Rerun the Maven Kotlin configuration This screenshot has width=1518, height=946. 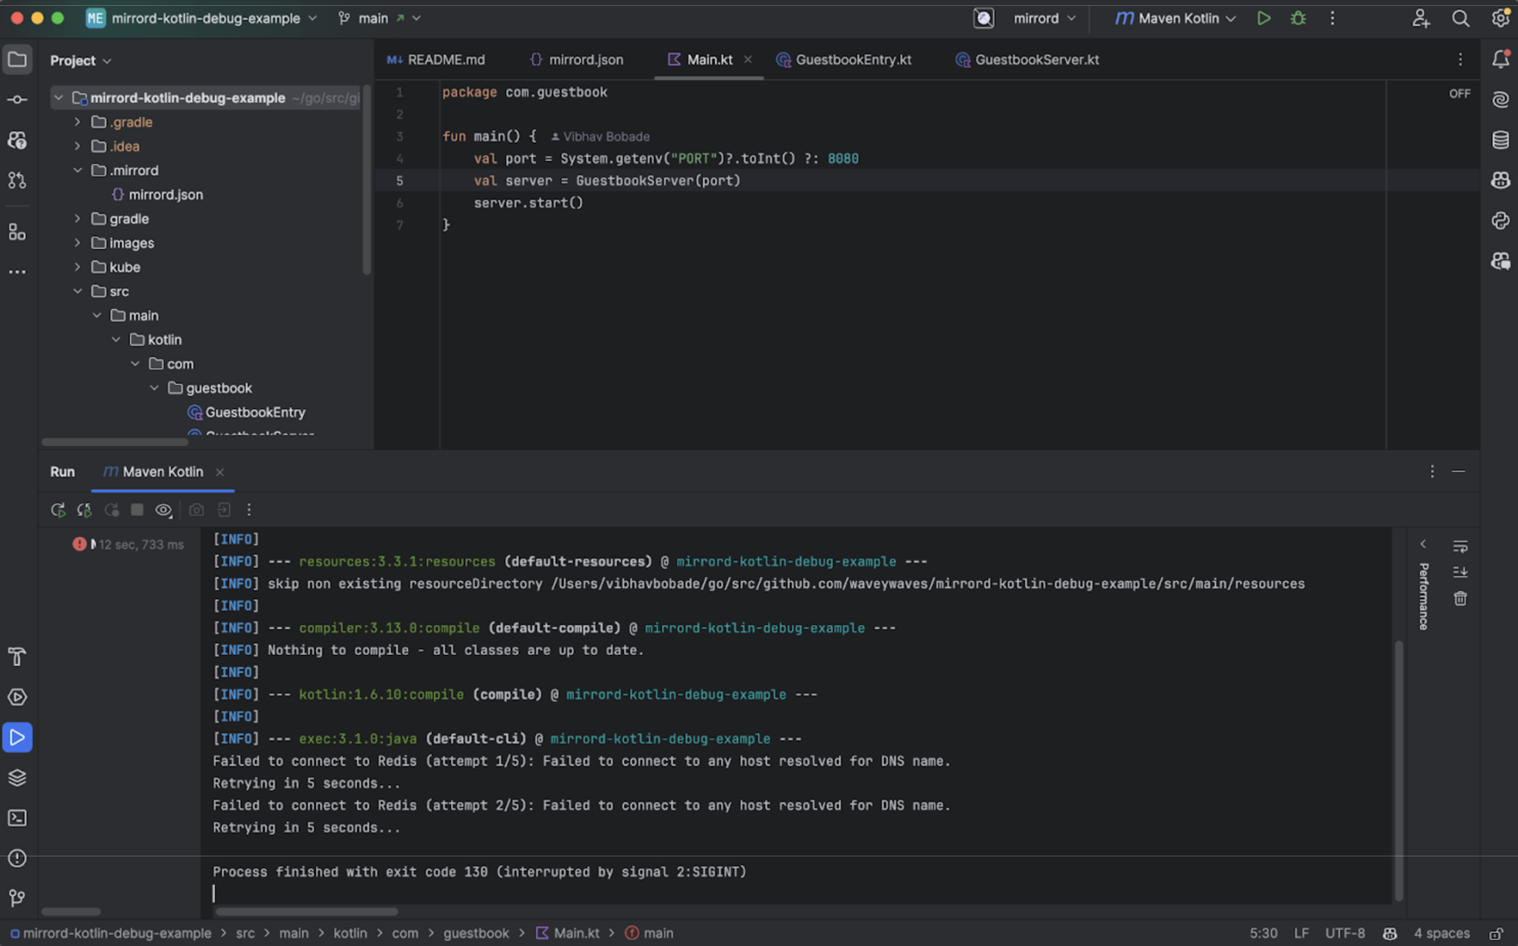coord(58,509)
